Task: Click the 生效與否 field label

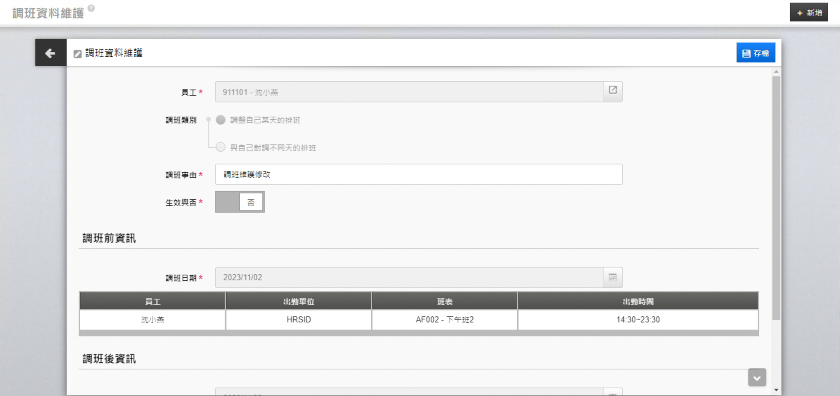Action: coord(181,202)
